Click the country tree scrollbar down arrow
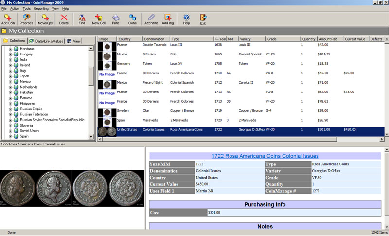This screenshot has height=236, width=389. click(x=91, y=137)
